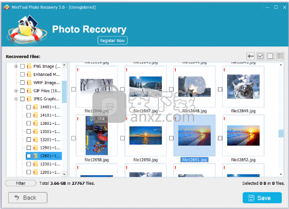Check the JPEG Graphi... checkbox
The image size is (289, 209).
pos(22,99)
